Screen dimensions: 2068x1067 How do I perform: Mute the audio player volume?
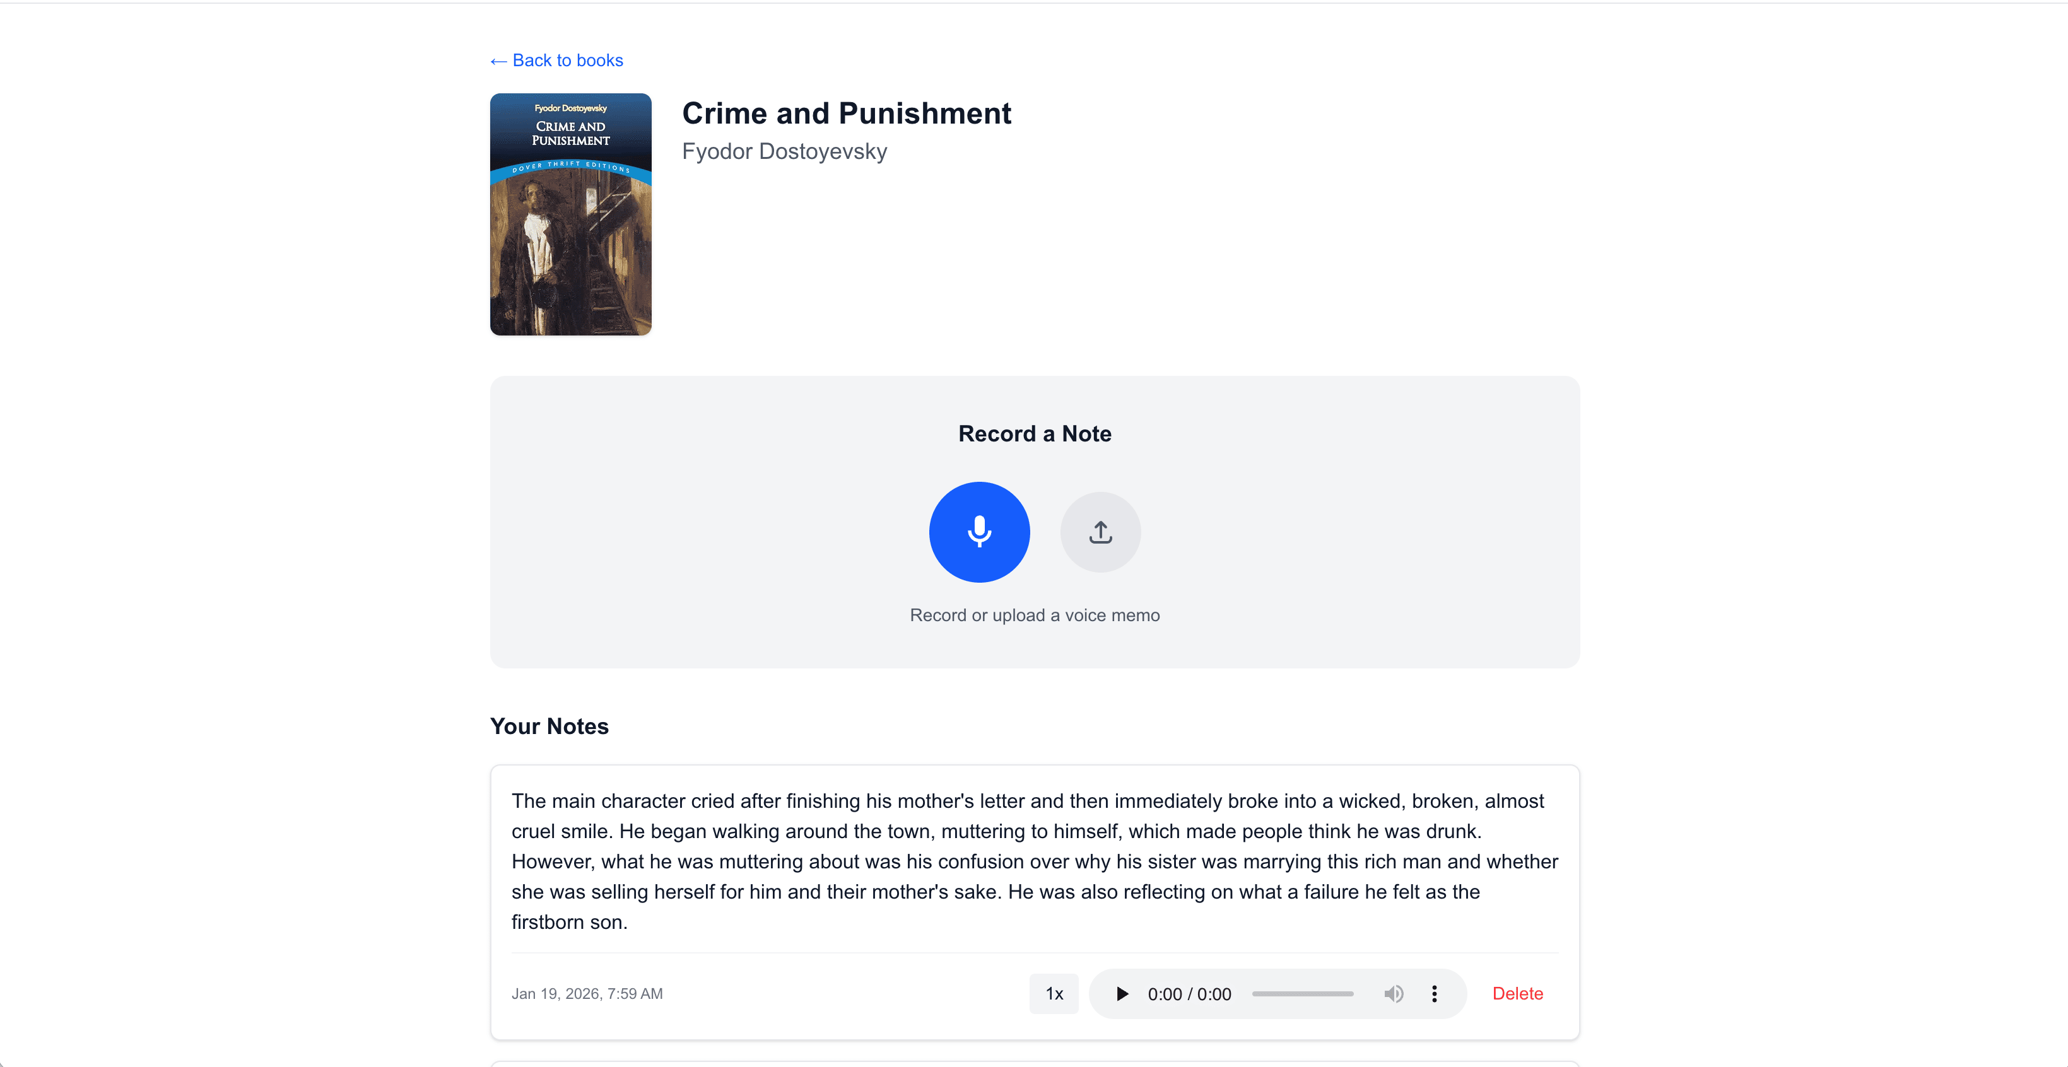[x=1394, y=994]
